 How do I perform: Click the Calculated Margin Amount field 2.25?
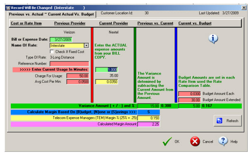coord(148,124)
